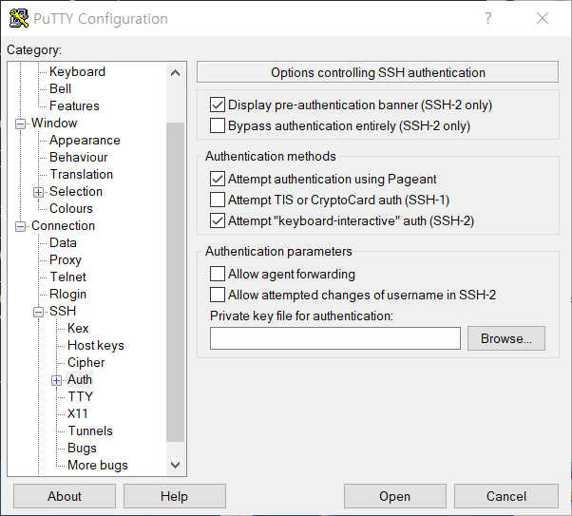
Task: Toggle keyboard-interactive auth checkbox
Action: click(218, 220)
